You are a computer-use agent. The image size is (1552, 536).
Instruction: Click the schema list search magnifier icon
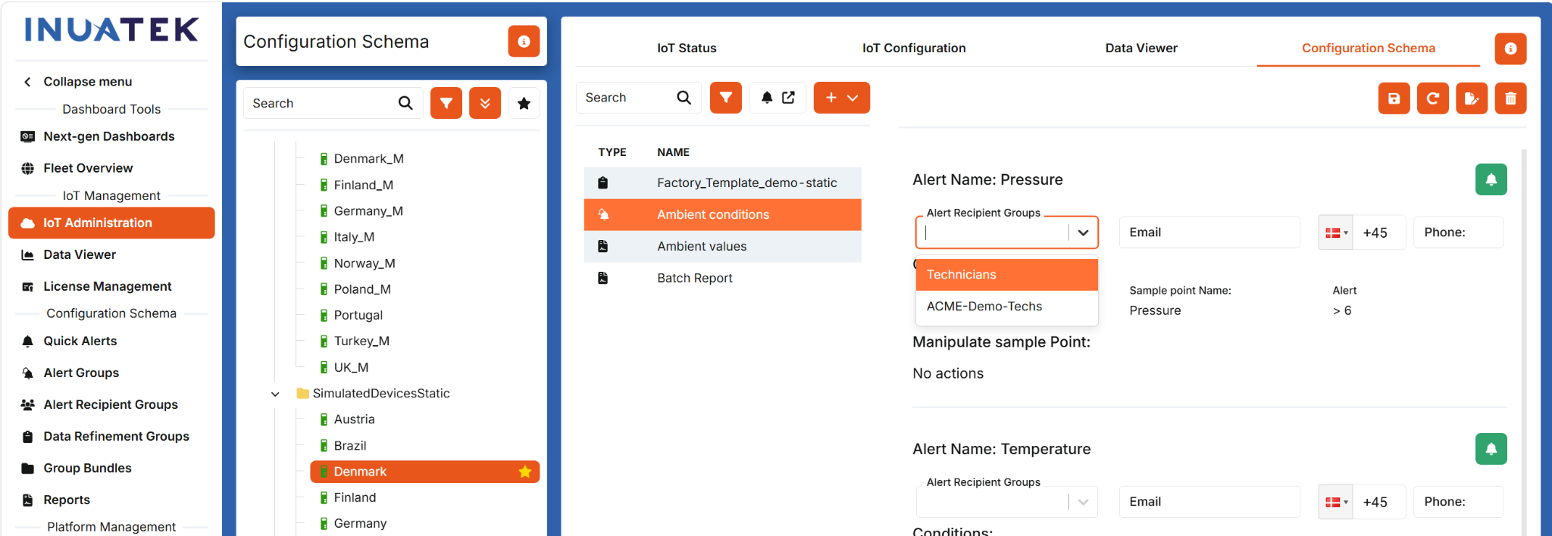[x=684, y=98]
